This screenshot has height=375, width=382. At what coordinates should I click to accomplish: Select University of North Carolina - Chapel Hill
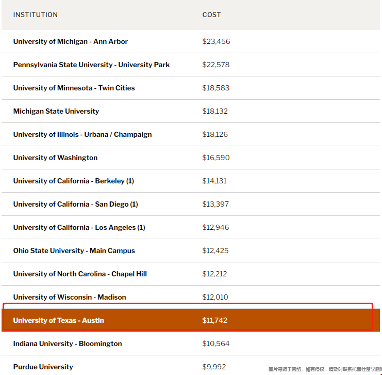coord(80,274)
